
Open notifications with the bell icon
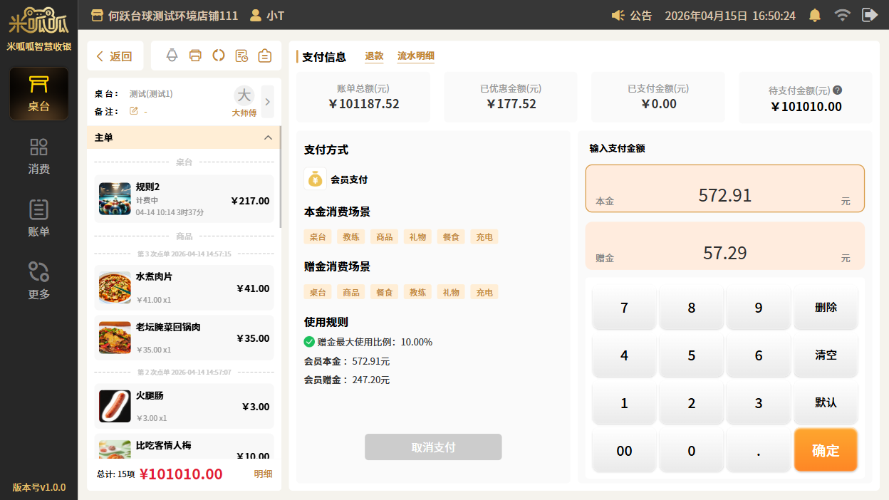coord(815,15)
